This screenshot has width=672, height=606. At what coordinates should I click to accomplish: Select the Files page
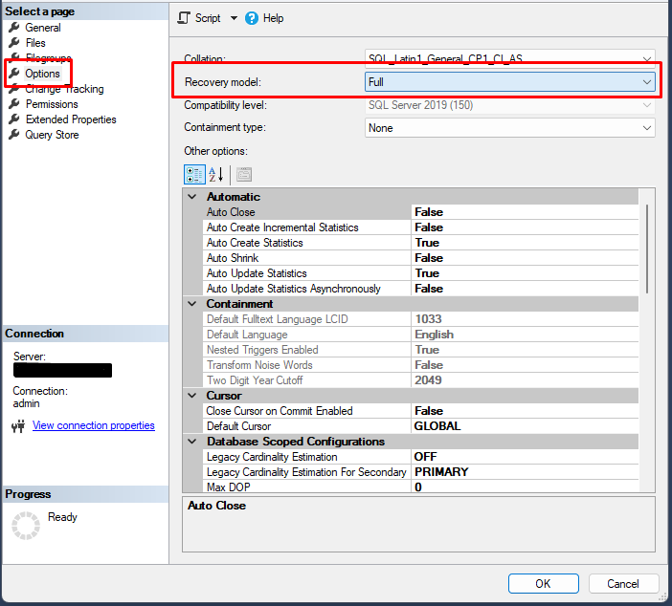35,43
